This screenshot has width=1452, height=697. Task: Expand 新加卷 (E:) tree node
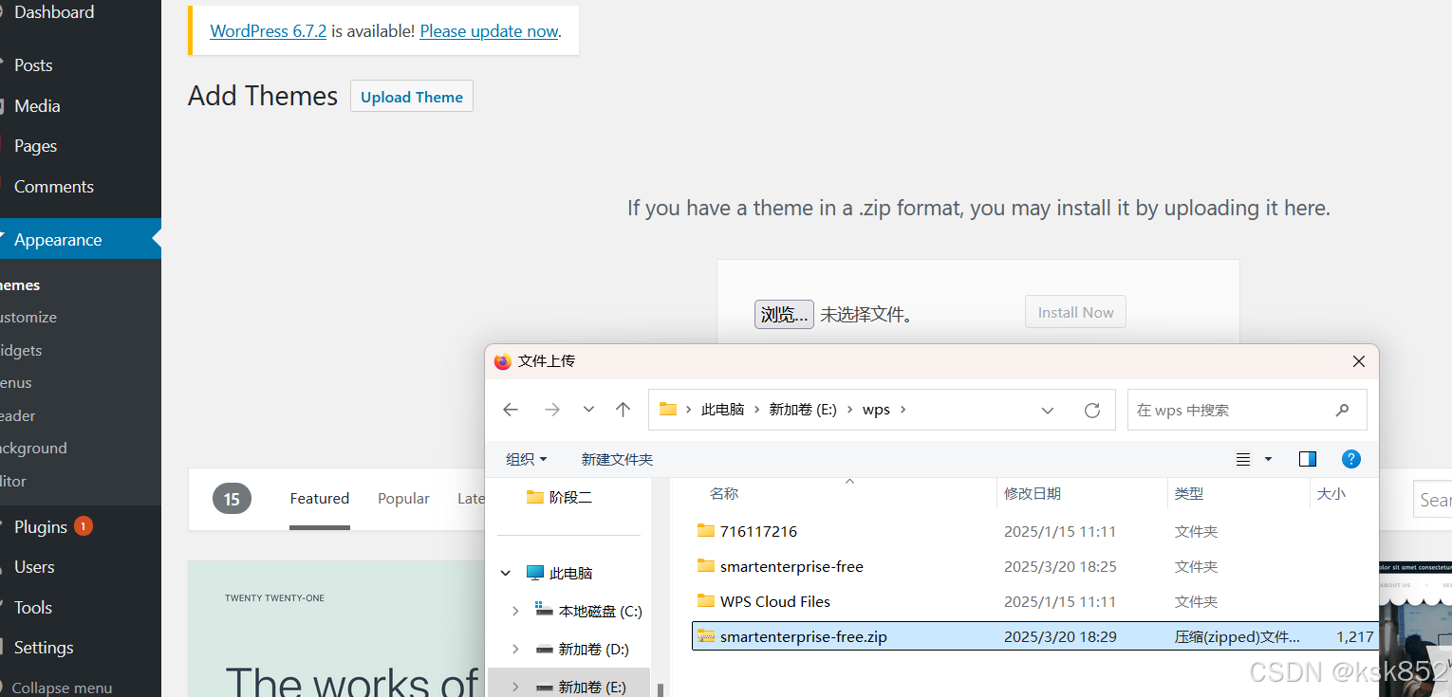pos(515,687)
